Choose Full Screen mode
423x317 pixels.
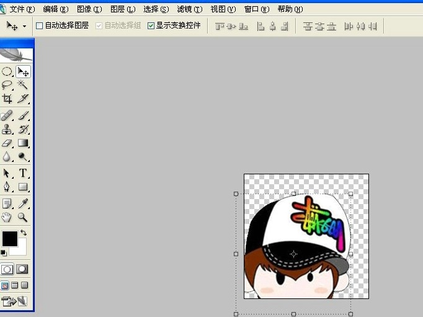pos(25,285)
